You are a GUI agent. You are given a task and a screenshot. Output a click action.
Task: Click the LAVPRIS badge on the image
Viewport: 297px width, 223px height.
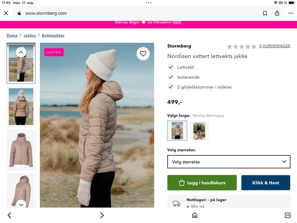pos(54,52)
